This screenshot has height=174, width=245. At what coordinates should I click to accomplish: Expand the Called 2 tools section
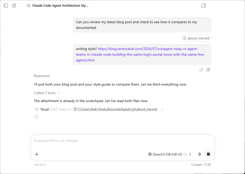(x=47, y=93)
